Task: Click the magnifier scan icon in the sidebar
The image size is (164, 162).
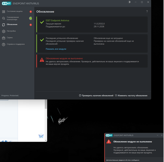Action: point(4,18)
